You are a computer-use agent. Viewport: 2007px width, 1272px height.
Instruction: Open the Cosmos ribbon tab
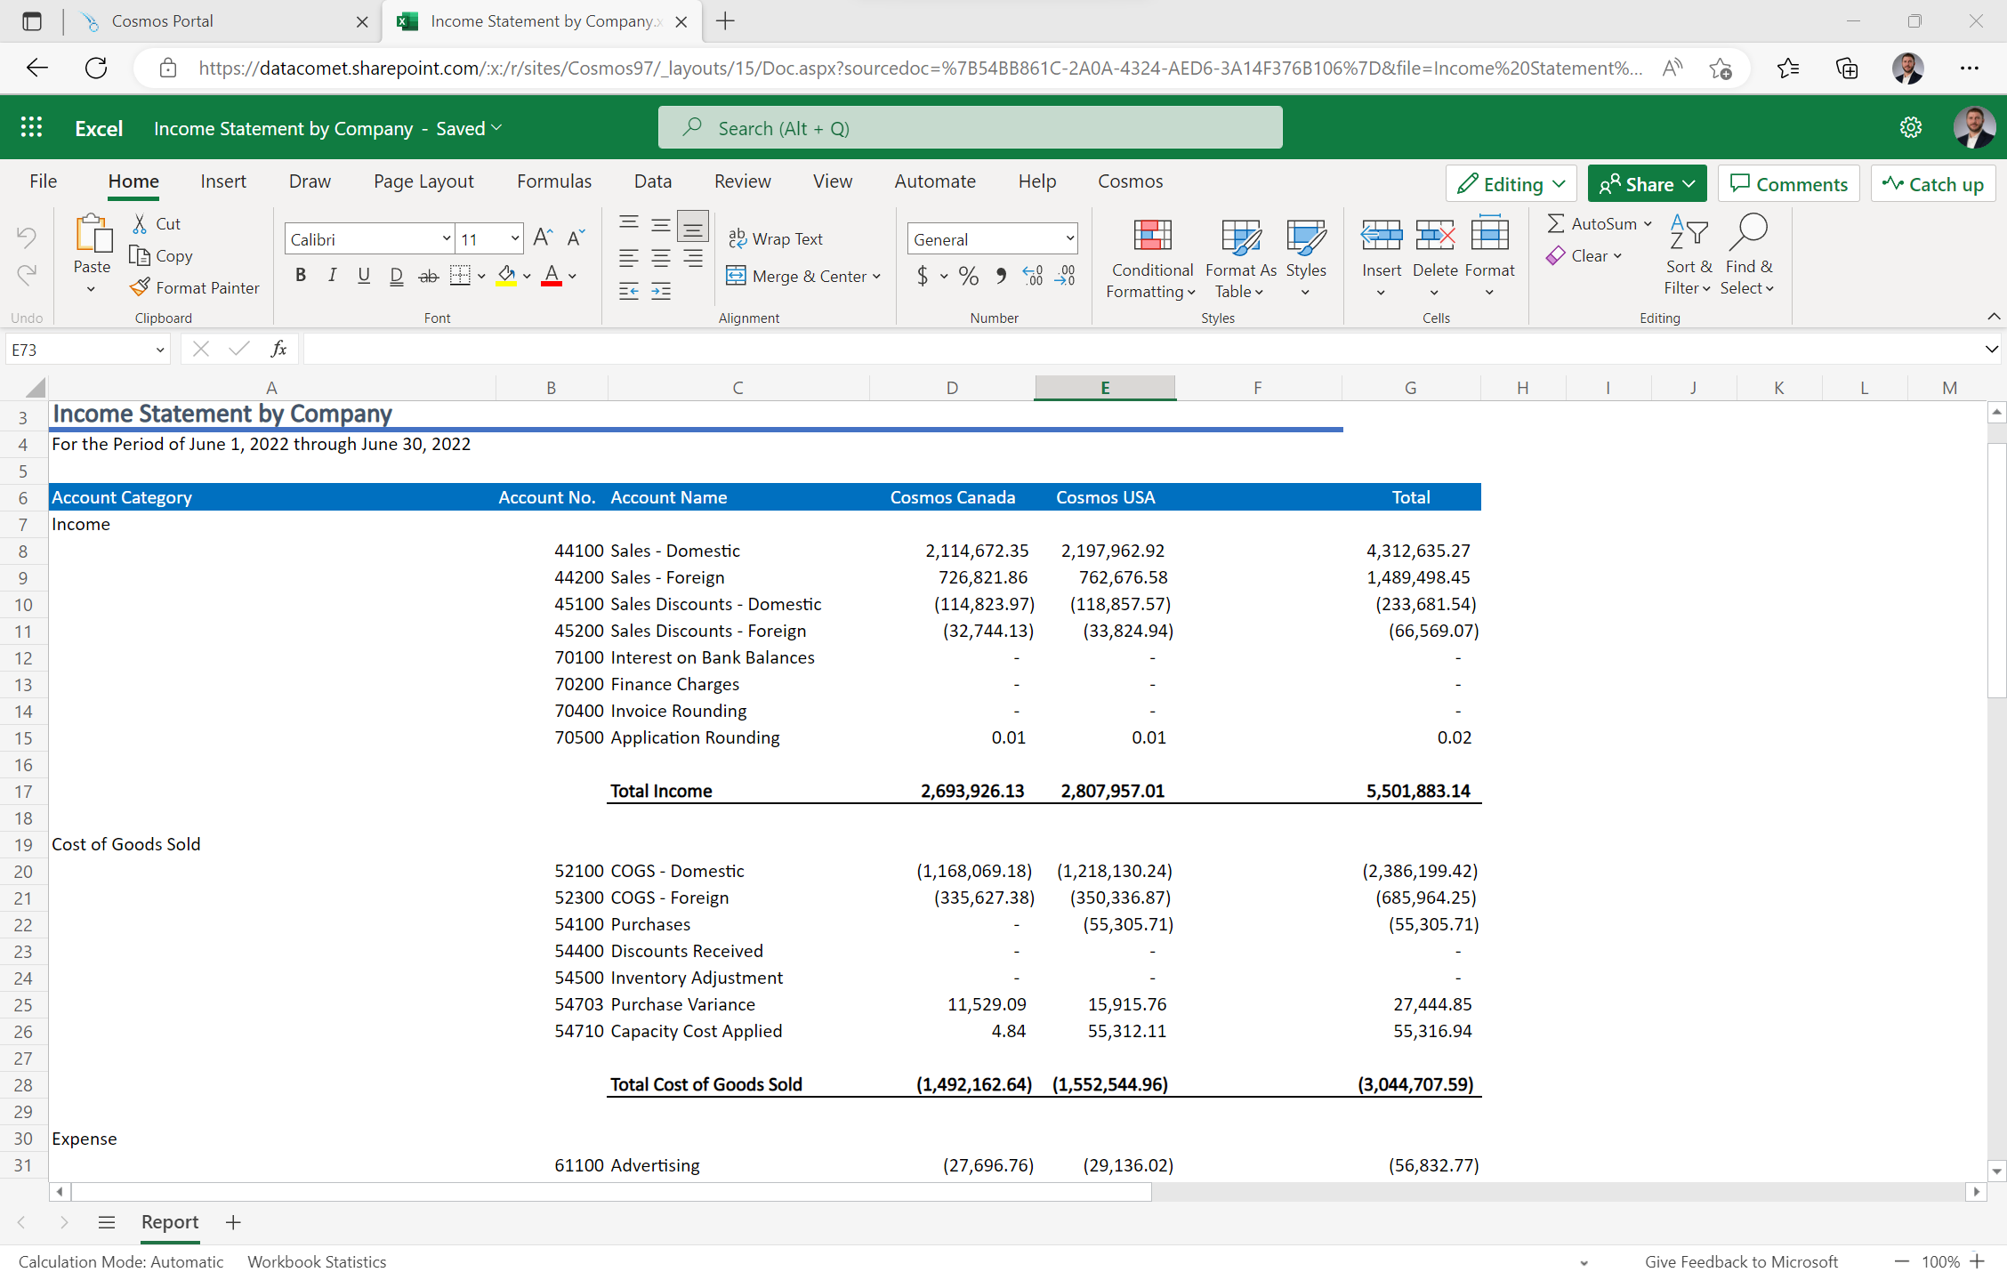[1130, 181]
